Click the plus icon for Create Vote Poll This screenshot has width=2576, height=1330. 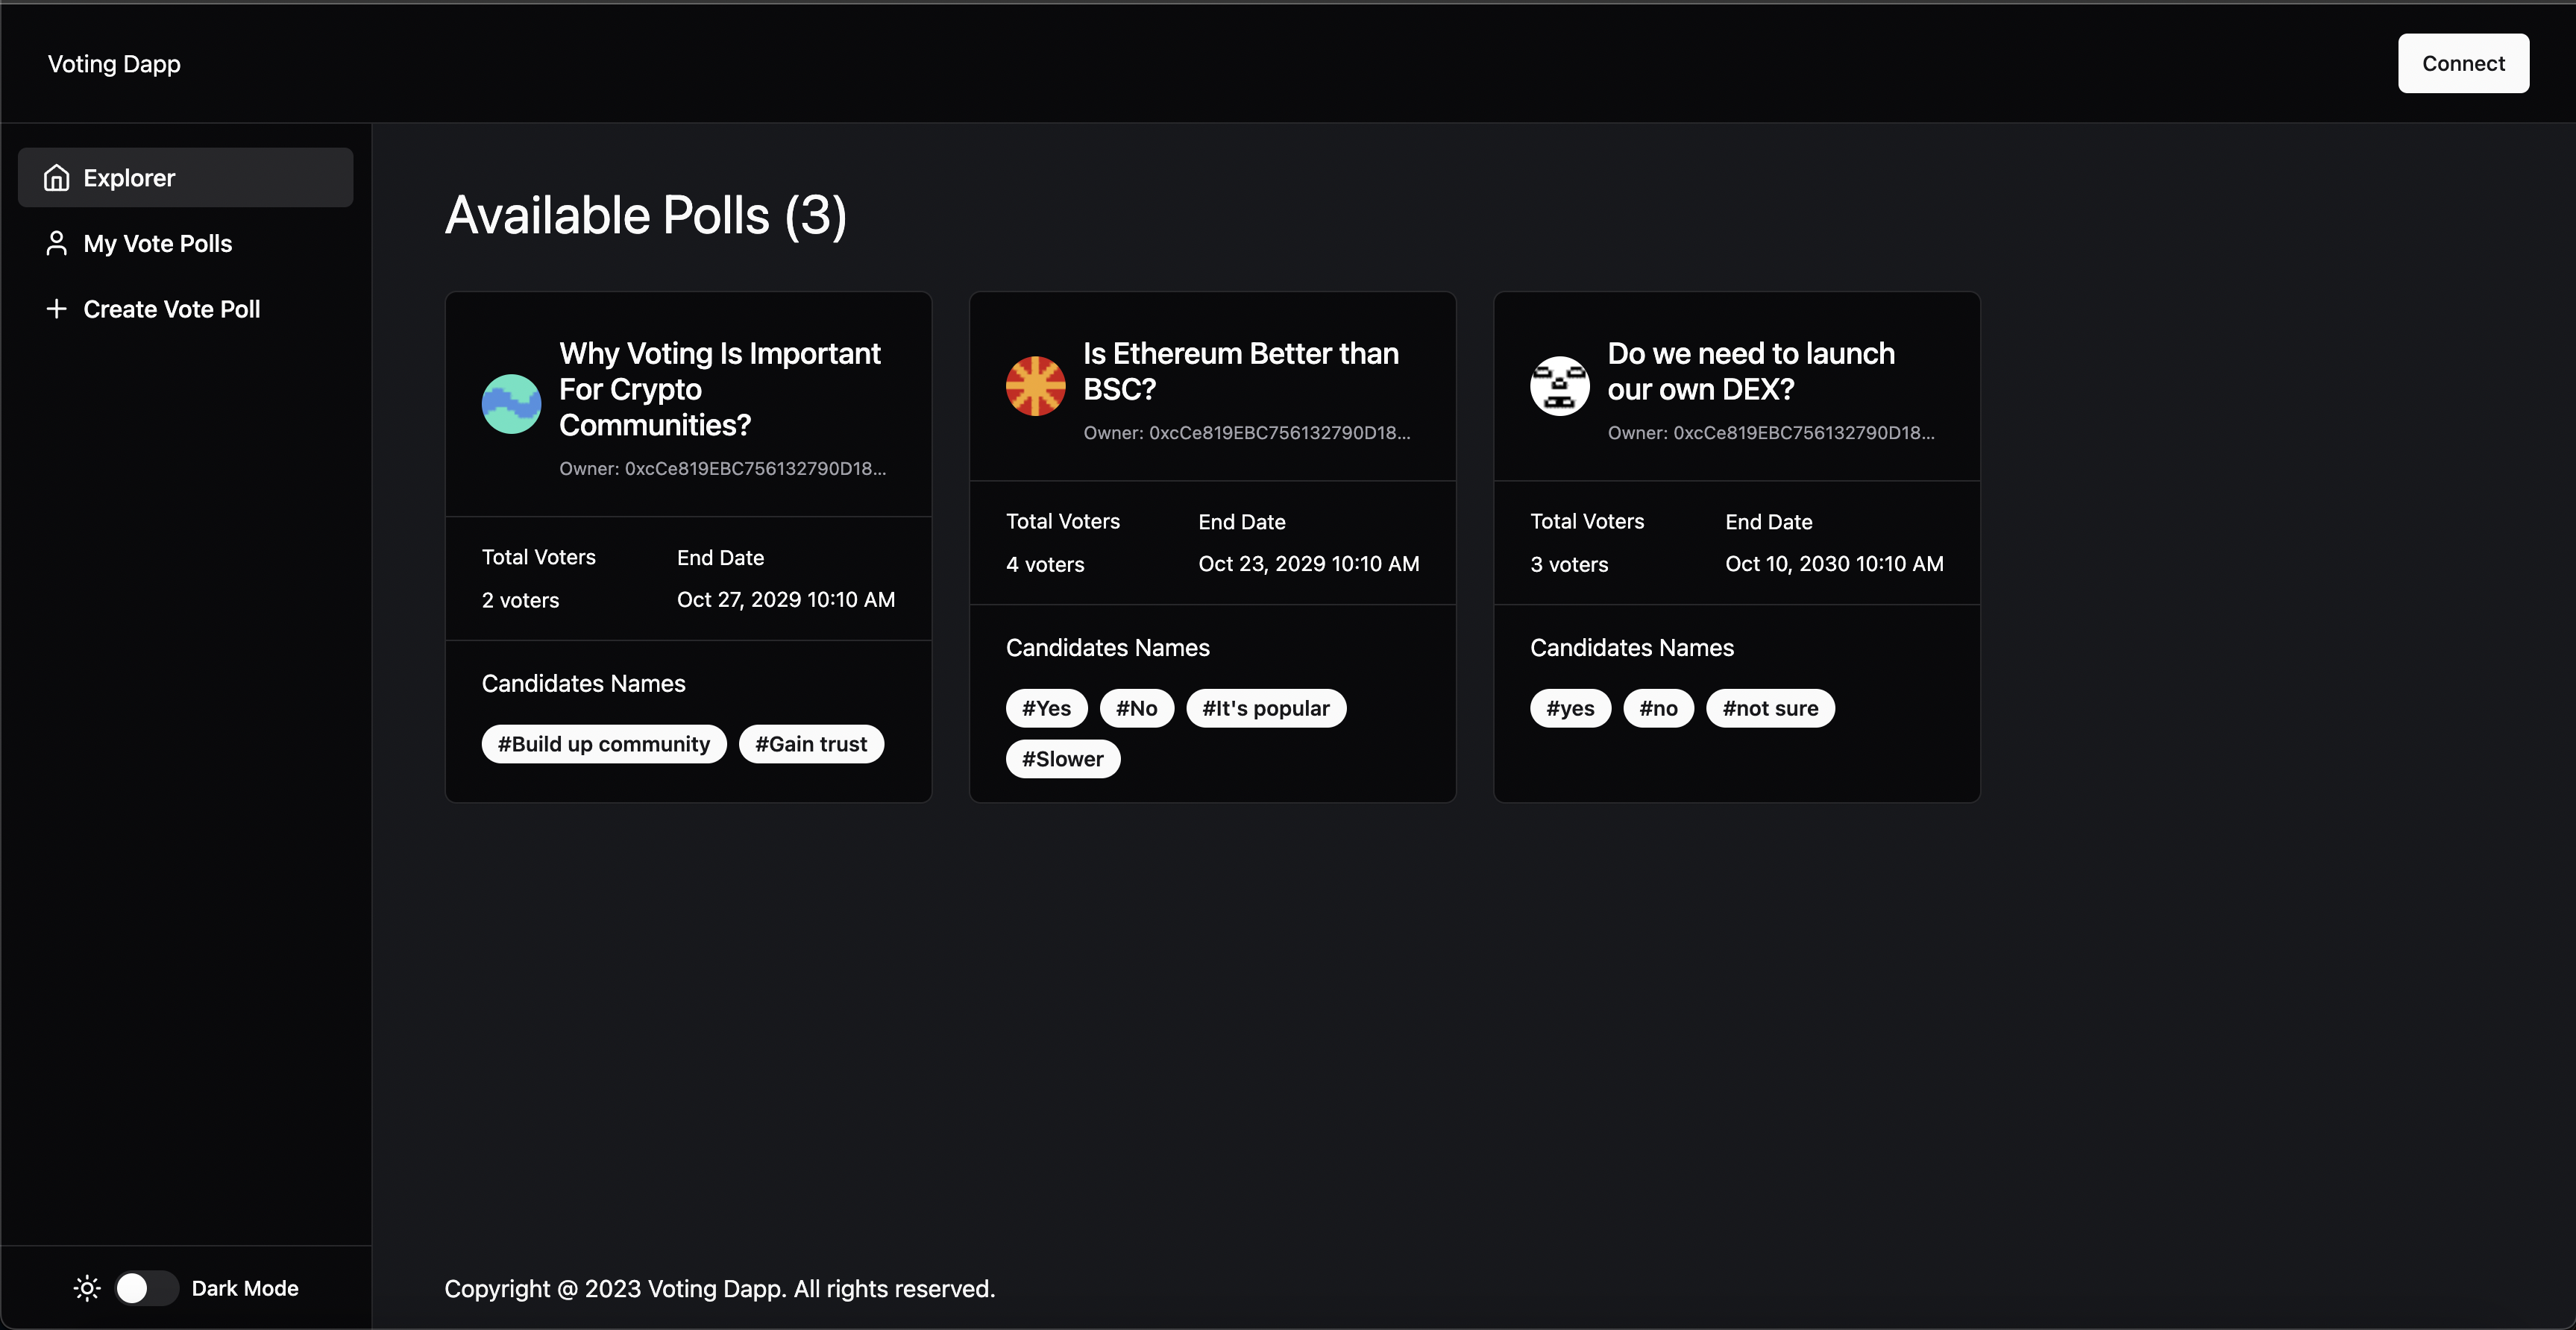click(57, 309)
